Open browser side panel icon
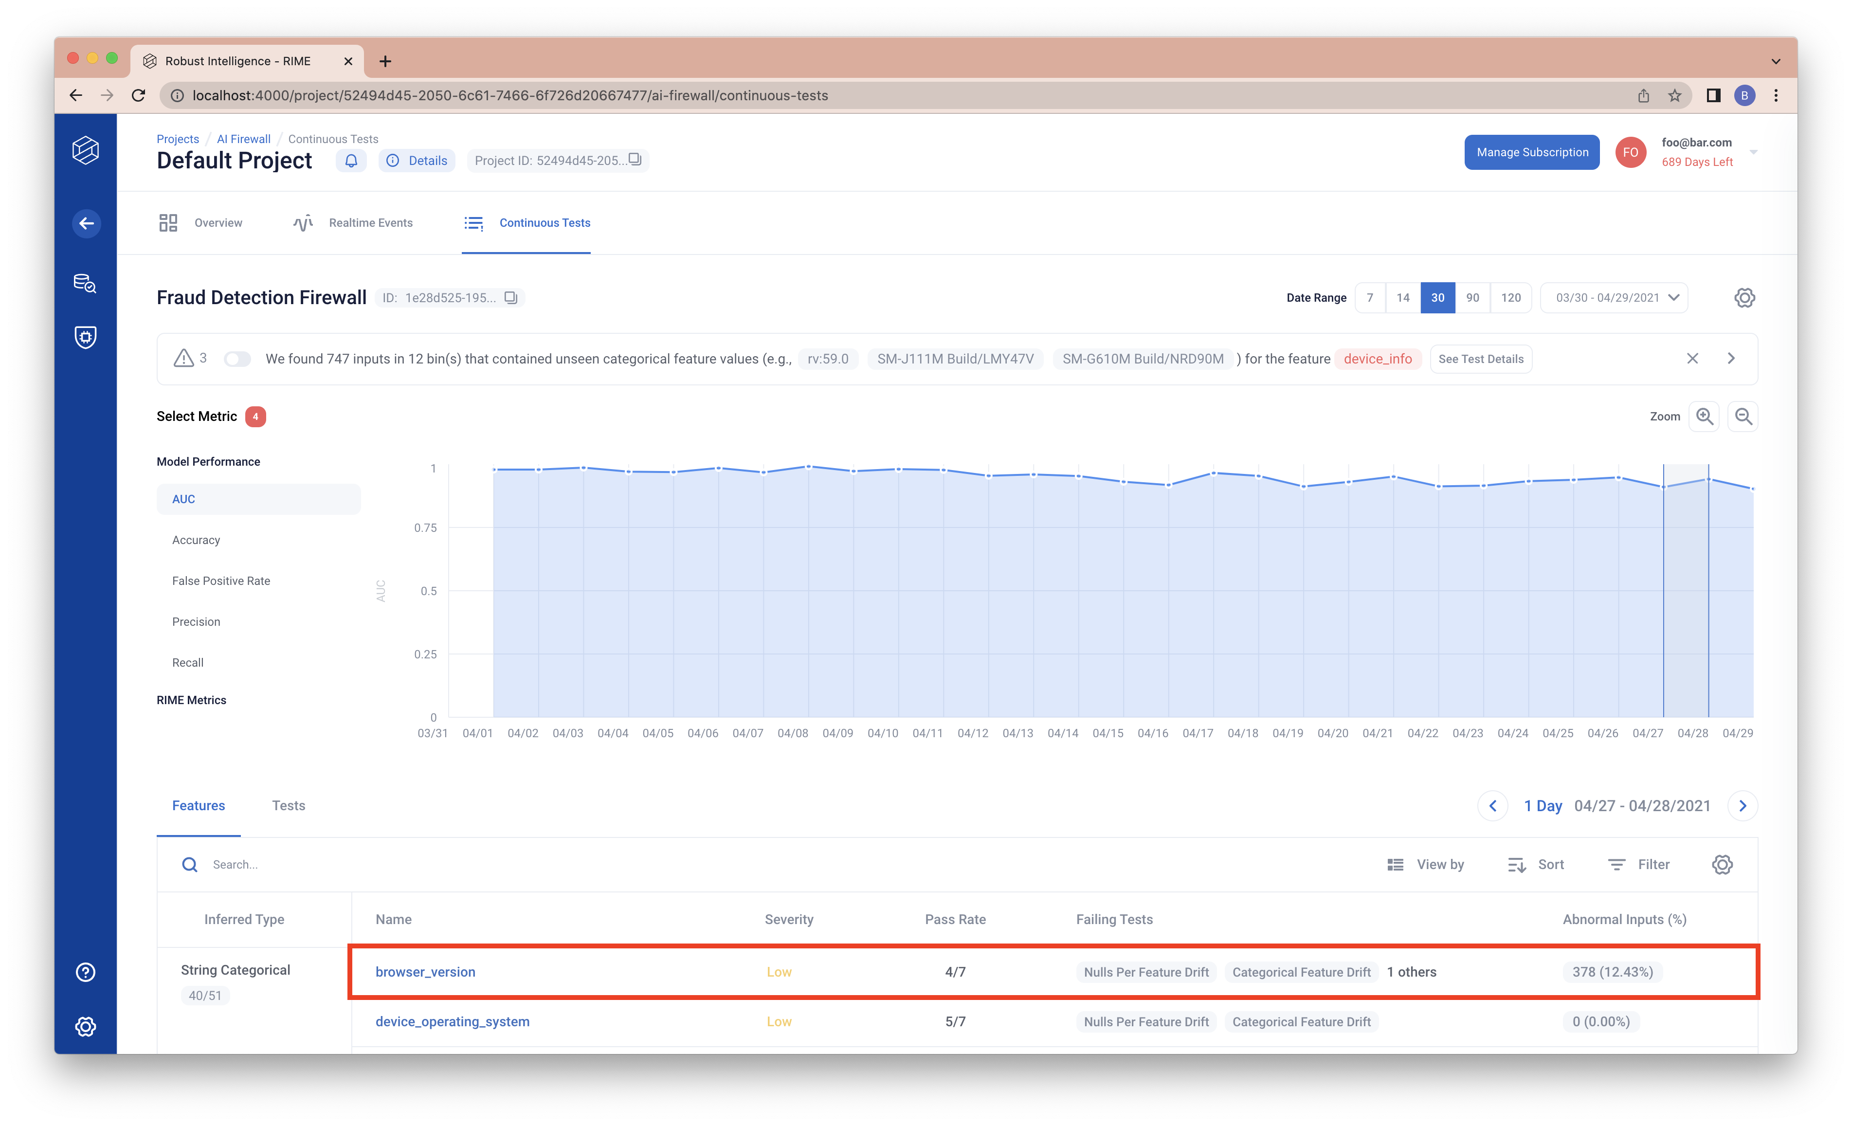Screen dimensions: 1852x1126 [x=1713, y=95]
